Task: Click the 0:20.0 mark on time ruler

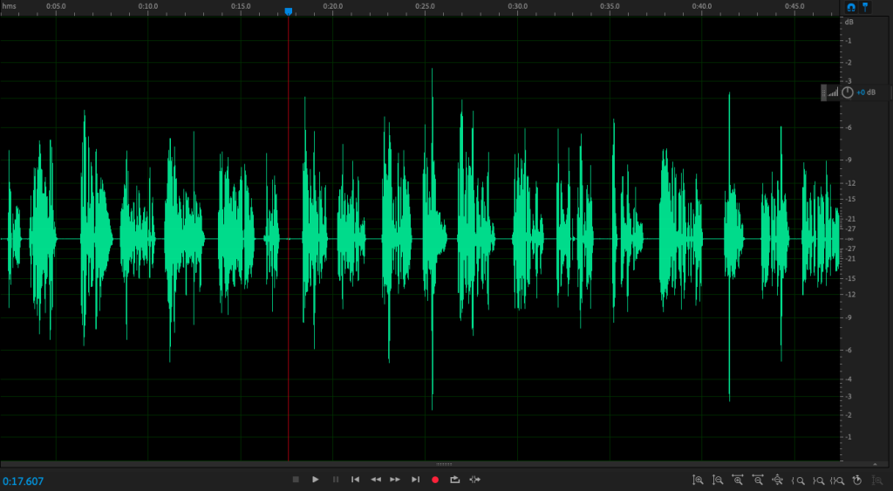Action: [332, 6]
